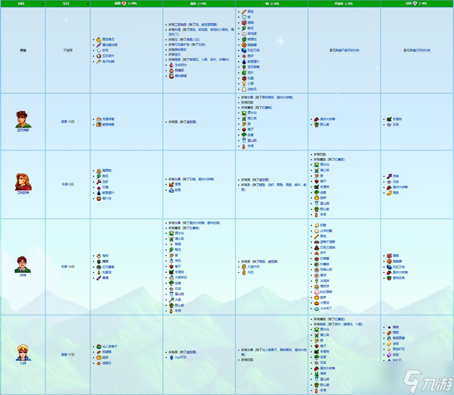Select Alex's birthday cell 夏季 13日
454x395 pixels.
tap(68, 121)
